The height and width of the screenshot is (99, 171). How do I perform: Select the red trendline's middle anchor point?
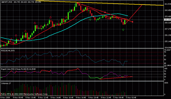point(105,12)
